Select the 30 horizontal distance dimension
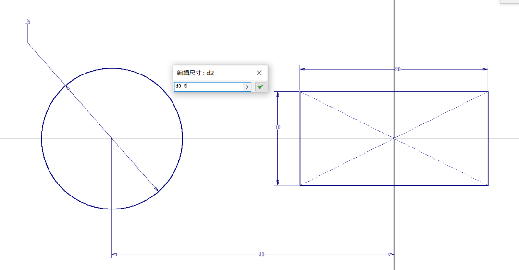This screenshot has width=519, height=270. point(261,254)
